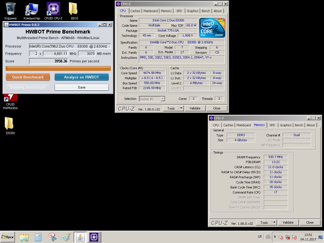Click the UK language indicator

(260, 237)
